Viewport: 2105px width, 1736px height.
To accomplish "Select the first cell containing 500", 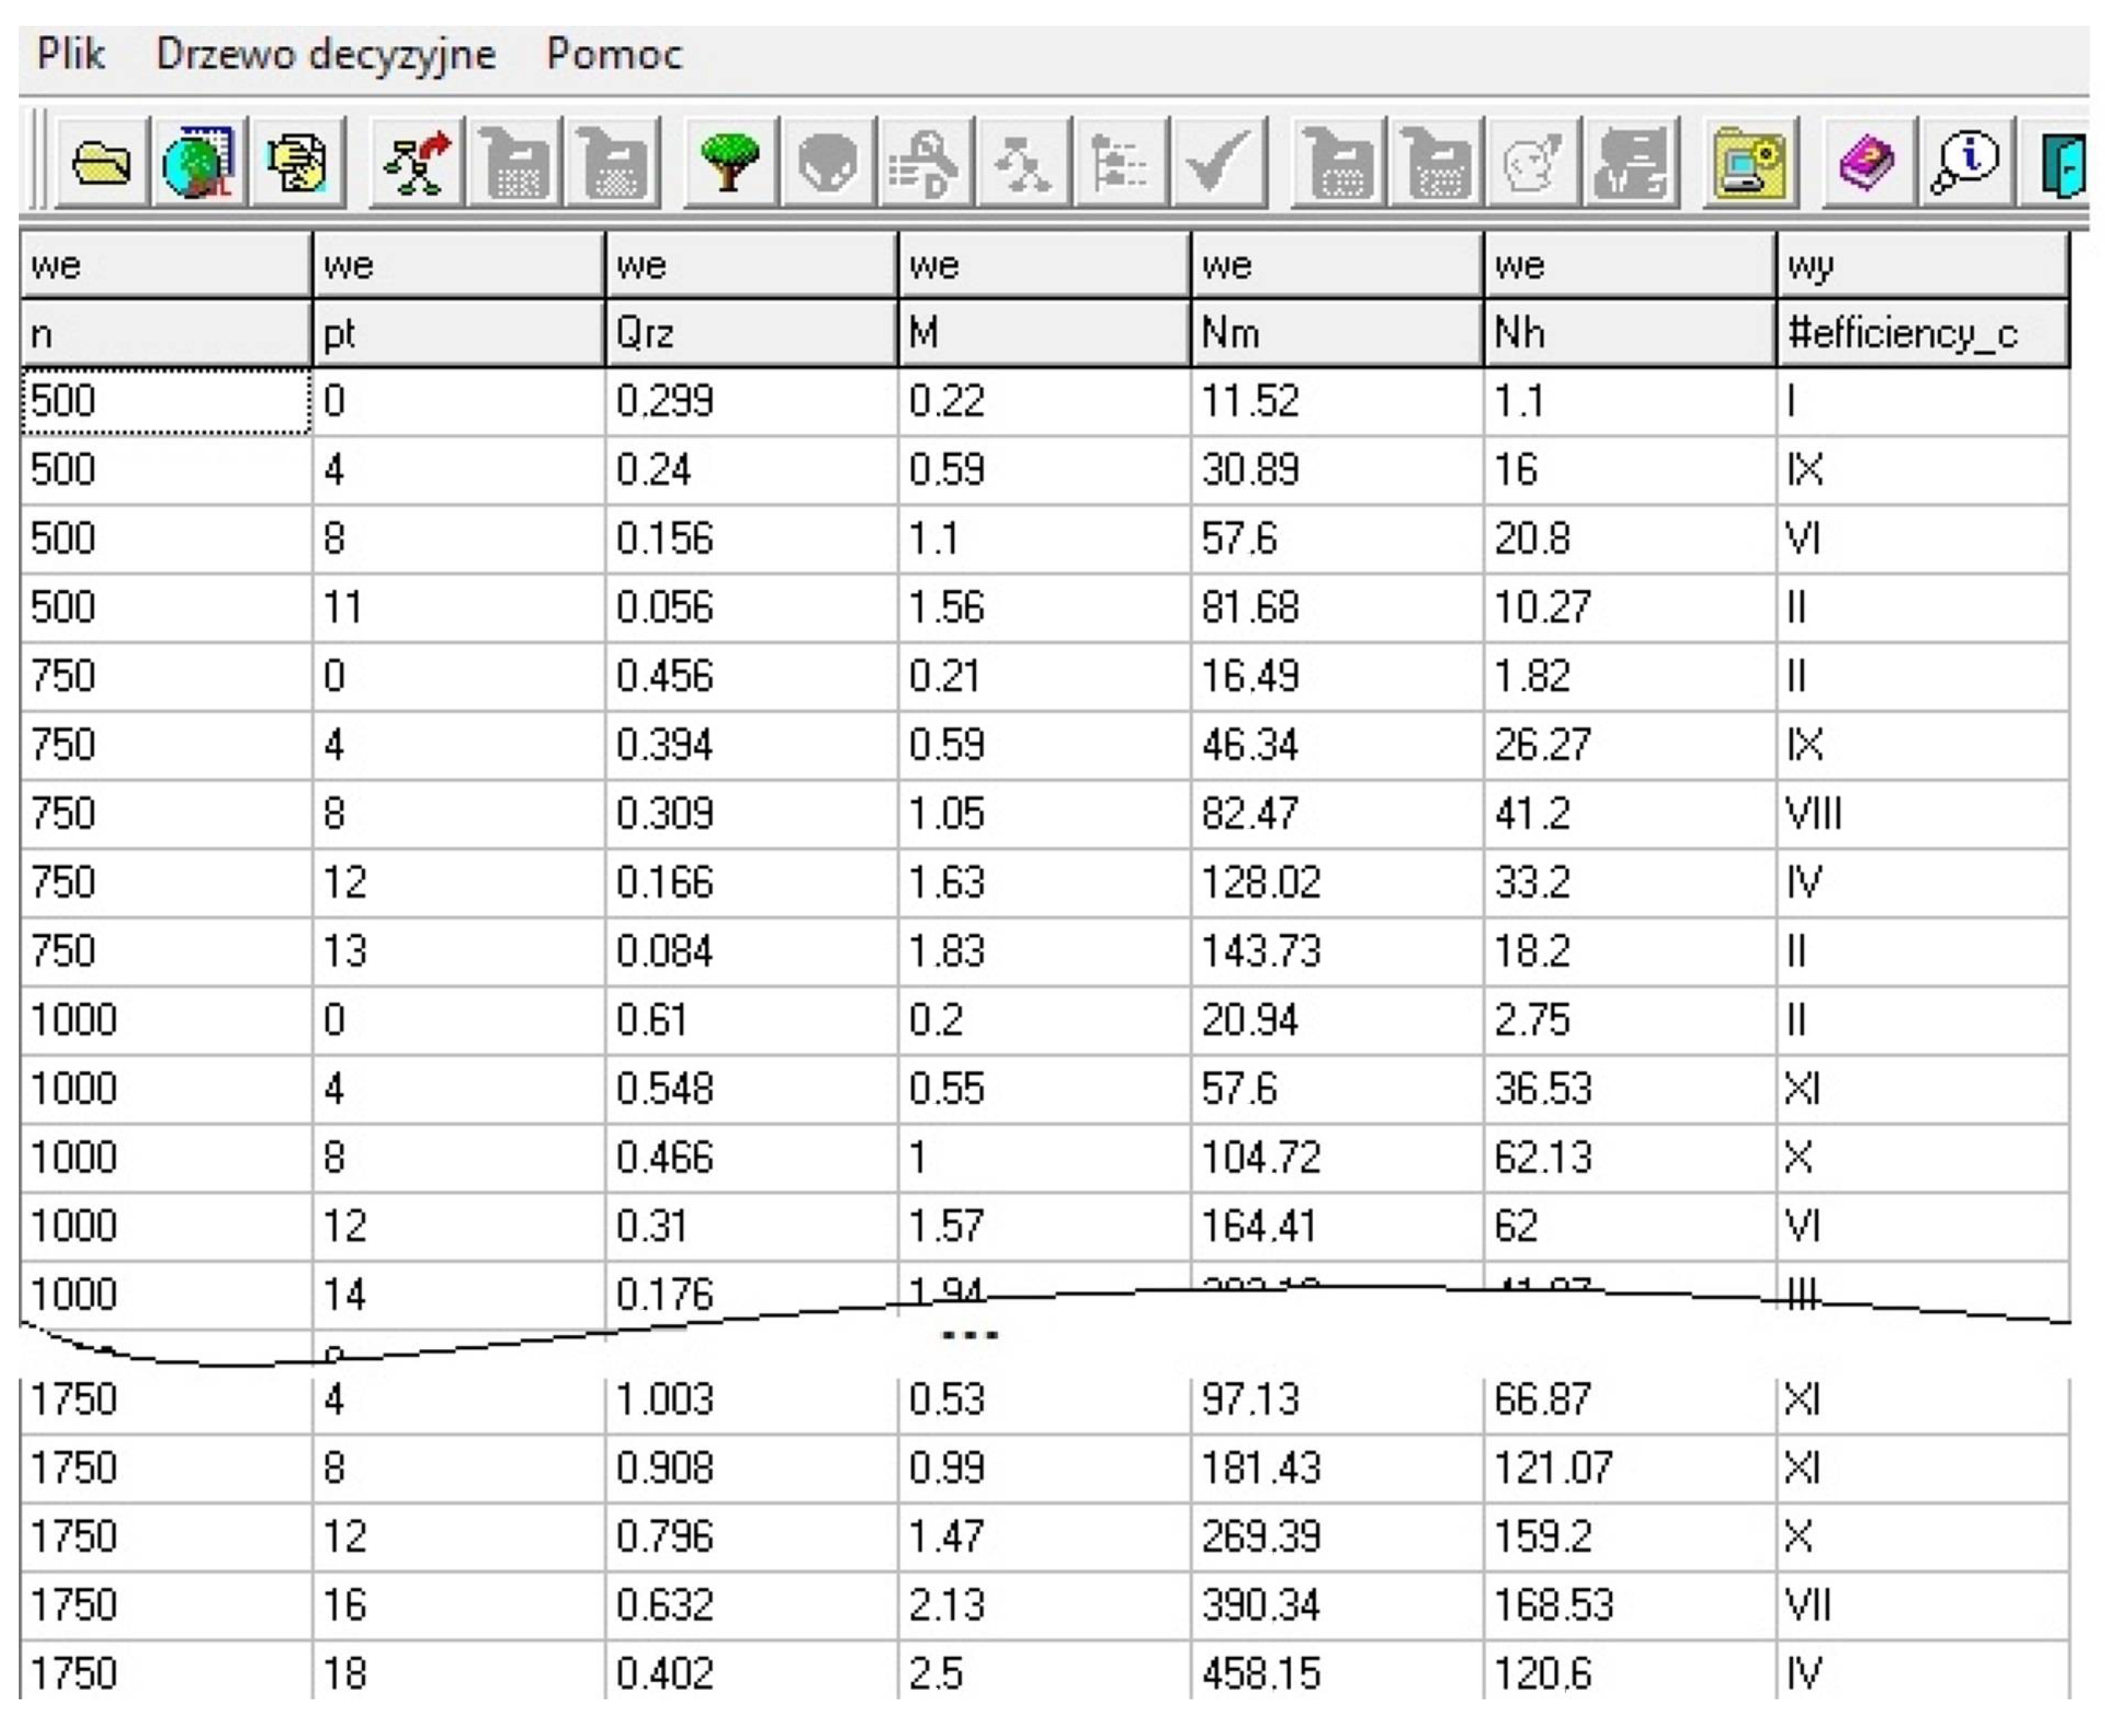I will pyautogui.click(x=165, y=401).
